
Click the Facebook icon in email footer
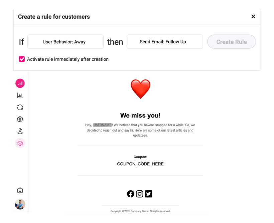[x=131, y=194]
